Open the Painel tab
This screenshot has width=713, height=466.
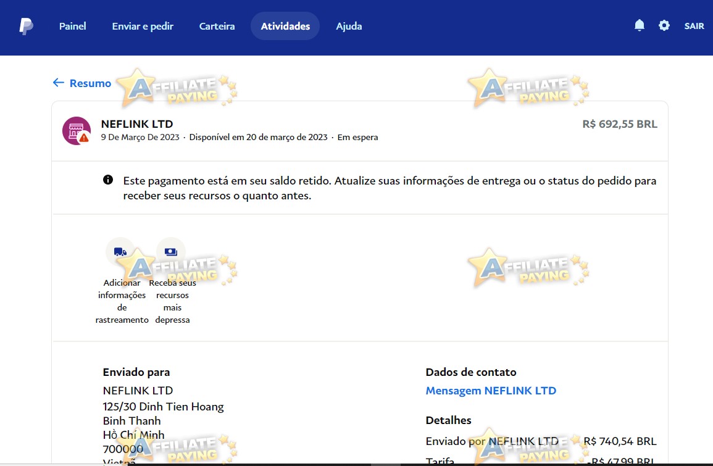click(x=73, y=27)
